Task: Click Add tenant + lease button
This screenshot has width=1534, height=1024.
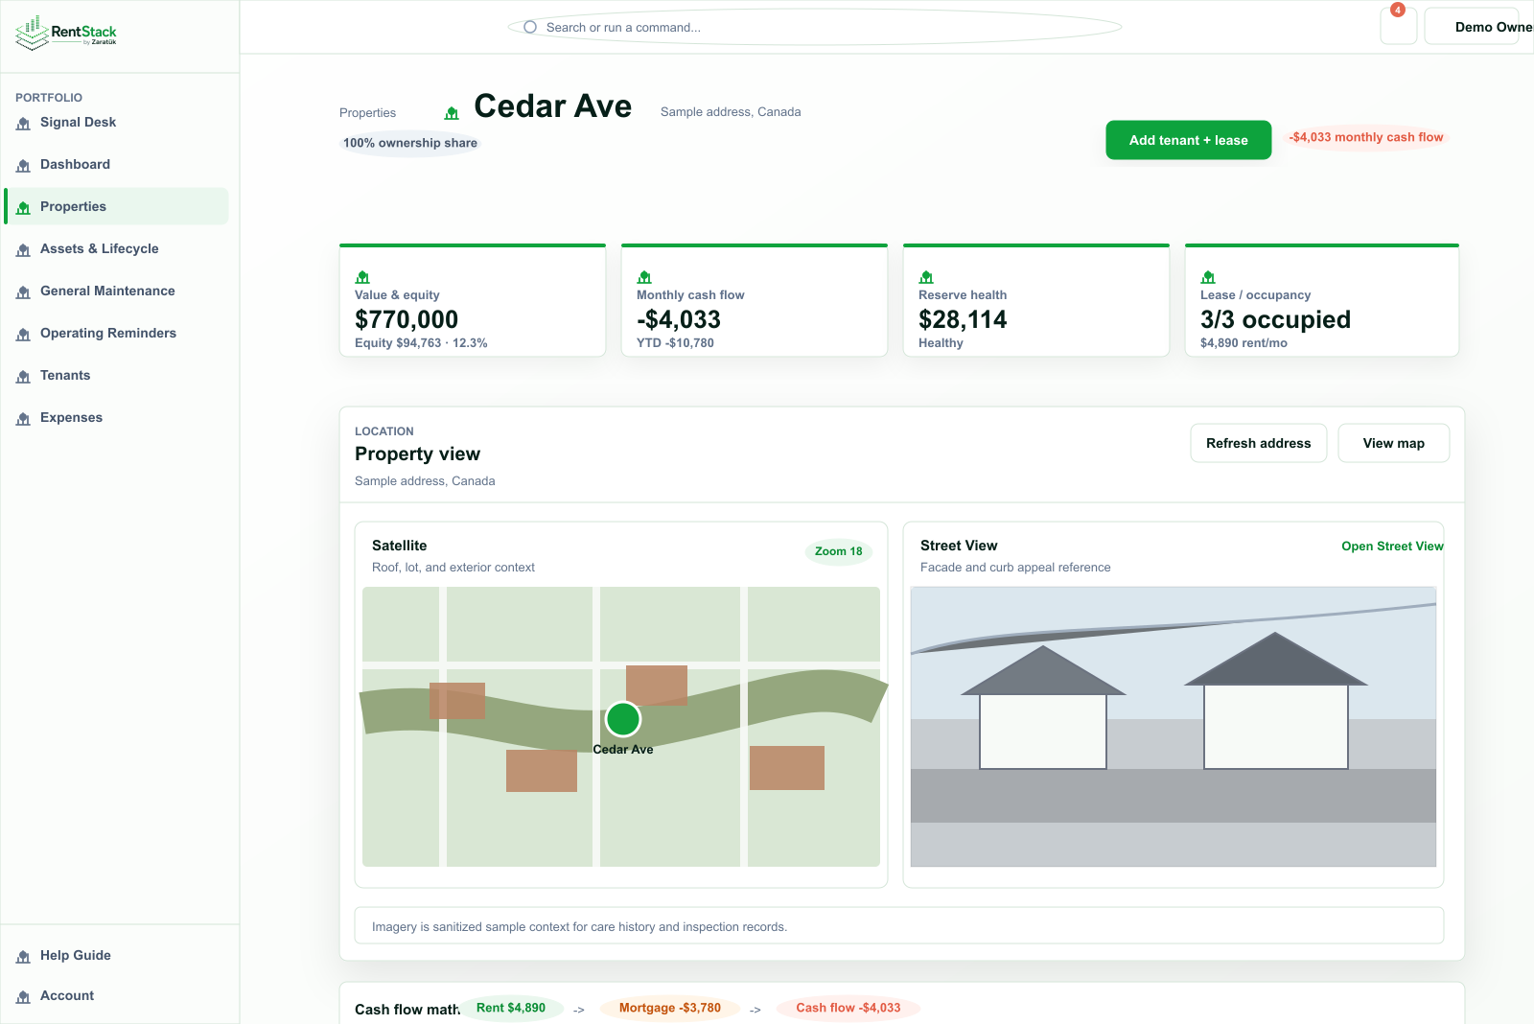Action: (1189, 140)
